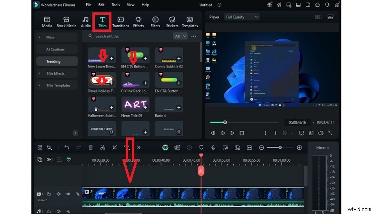Expand the Mine category
Viewport: 381px width, 214px height.
coord(57,38)
